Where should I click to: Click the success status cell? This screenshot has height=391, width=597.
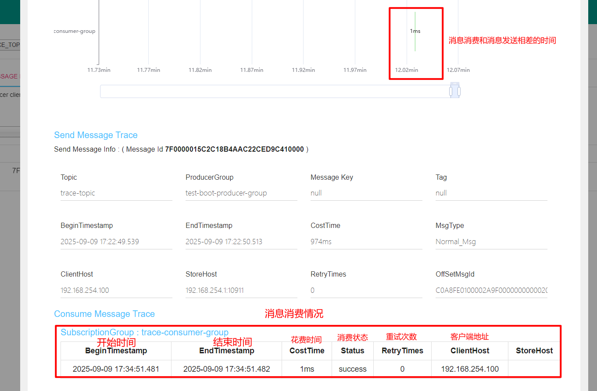(x=353, y=369)
